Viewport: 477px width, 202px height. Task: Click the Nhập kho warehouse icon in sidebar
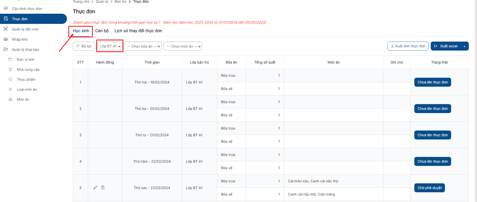tap(6, 39)
